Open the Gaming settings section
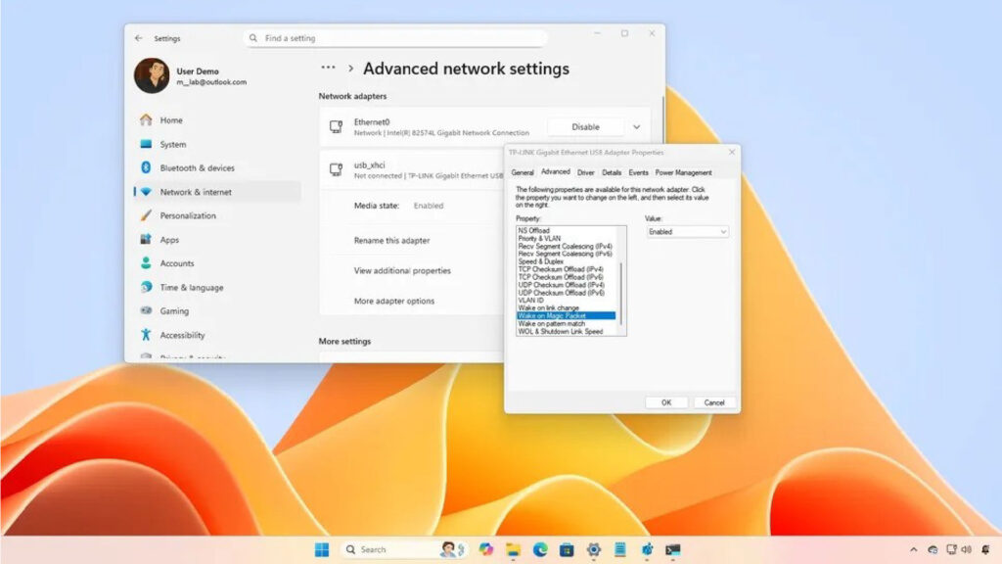 [174, 311]
